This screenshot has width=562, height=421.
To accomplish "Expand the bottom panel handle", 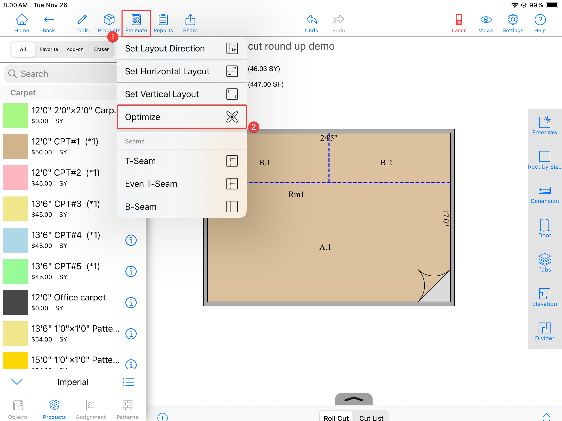I will point(354,399).
